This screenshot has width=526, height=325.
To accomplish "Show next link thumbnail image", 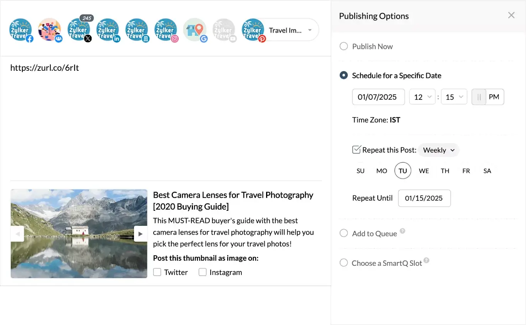I will [x=141, y=234].
